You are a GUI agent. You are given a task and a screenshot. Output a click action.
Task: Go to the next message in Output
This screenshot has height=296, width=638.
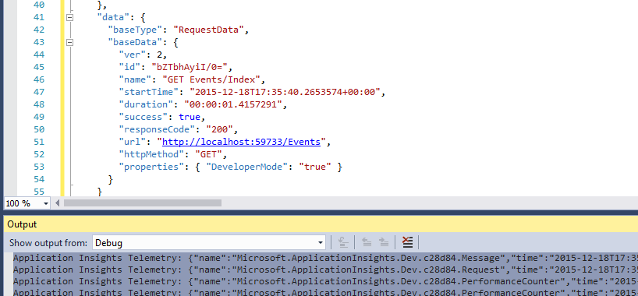click(384, 243)
